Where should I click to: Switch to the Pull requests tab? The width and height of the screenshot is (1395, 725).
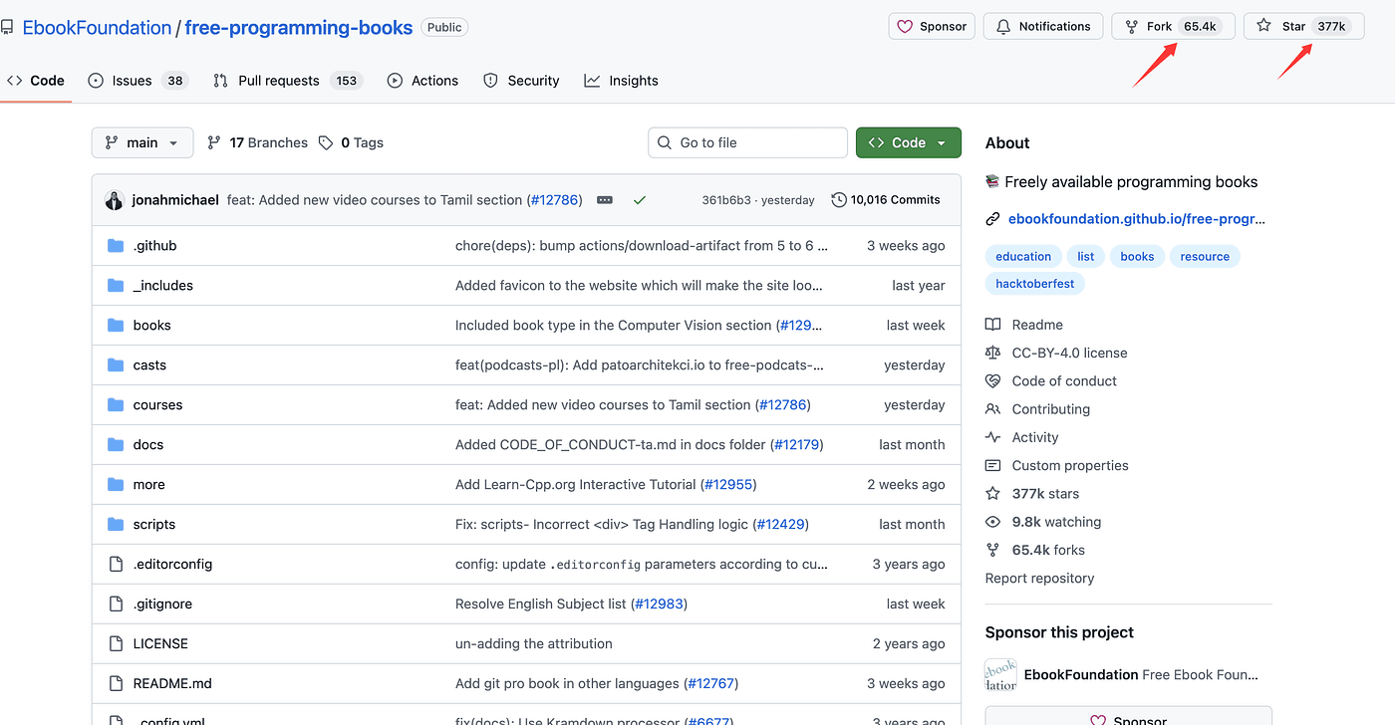click(278, 81)
